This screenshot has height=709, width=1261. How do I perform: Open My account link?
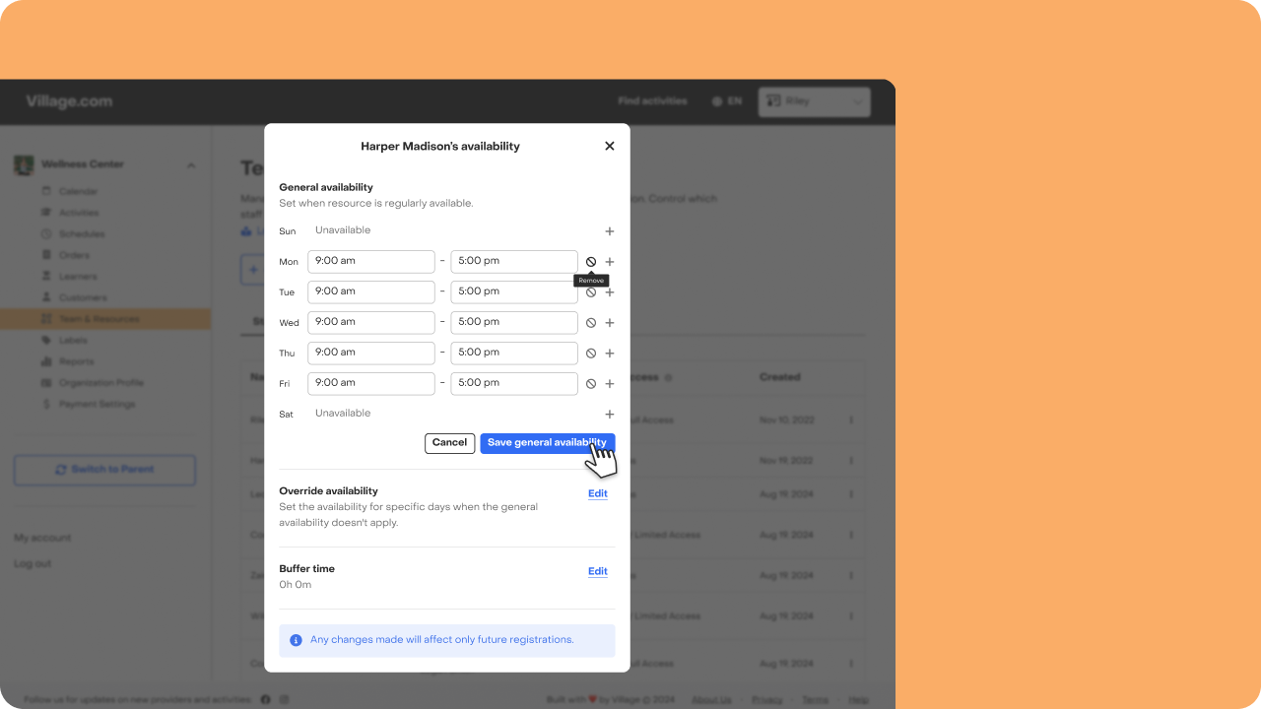pos(42,539)
